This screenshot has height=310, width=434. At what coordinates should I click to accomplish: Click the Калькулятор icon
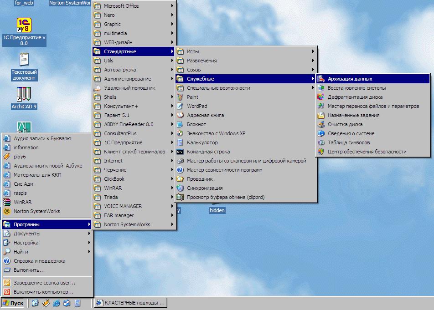[180, 142]
